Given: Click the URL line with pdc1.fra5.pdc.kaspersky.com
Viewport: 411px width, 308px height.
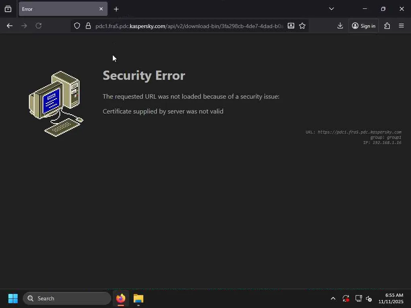Looking at the screenshot, I should click(353, 132).
